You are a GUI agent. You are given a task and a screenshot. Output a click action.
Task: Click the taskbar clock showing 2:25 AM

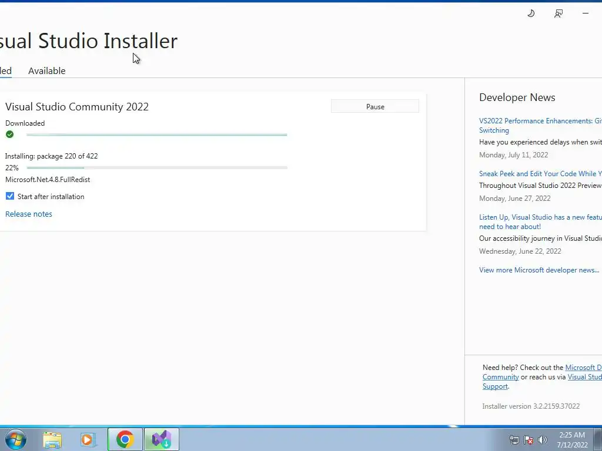[x=572, y=440]
